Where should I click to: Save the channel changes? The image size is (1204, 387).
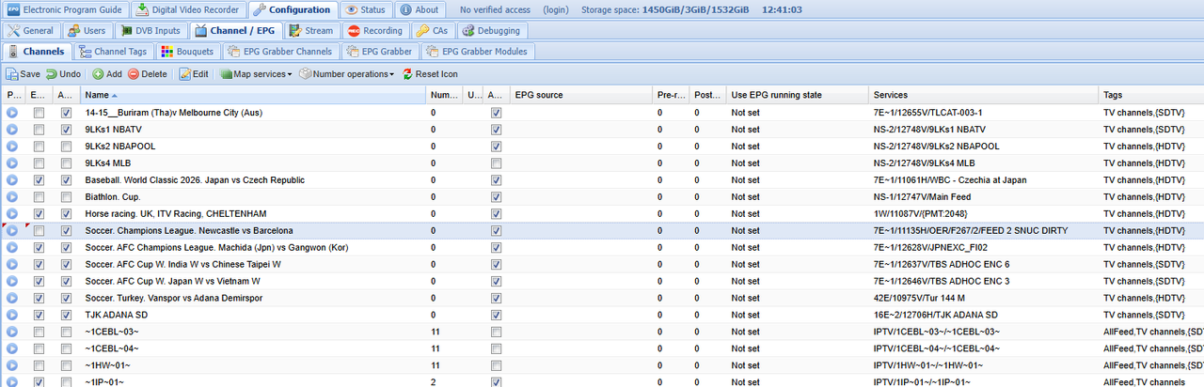click(x=24, y=74)
